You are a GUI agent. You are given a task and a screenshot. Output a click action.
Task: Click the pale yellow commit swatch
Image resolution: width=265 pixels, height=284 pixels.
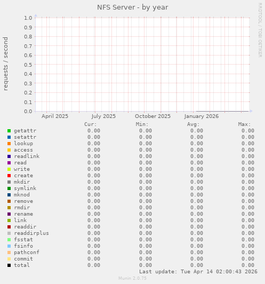click(9, 259)
